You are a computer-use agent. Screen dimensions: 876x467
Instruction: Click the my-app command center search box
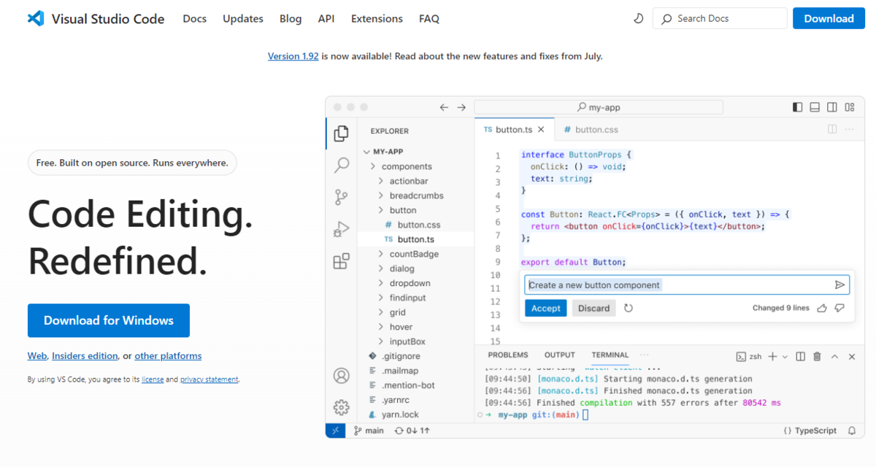pyautogui.click(x=599, y=107)
